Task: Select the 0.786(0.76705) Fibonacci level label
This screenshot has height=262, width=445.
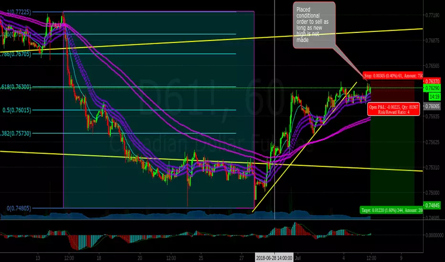Action: tap(15, 54)
